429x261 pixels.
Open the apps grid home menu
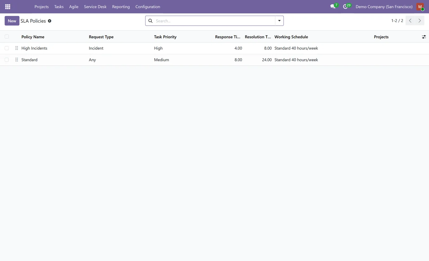click(8, 6)
